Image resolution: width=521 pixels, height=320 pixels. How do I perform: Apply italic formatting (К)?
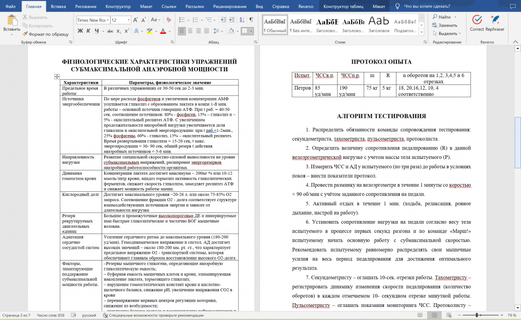tap(89, 31)
